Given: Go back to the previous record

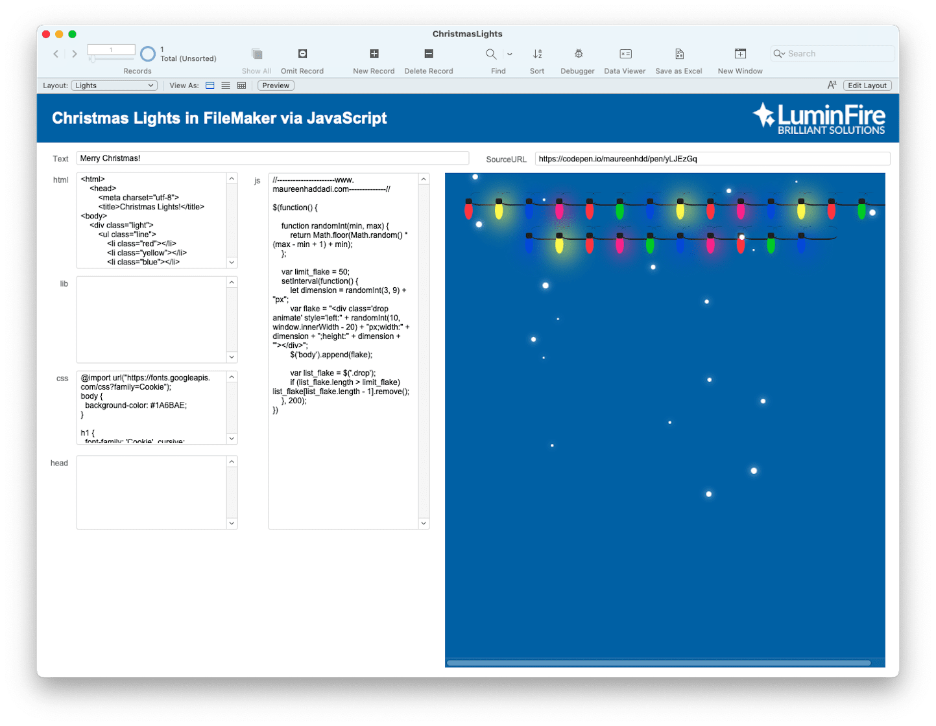Looking at the screenshot, I should (56, 54).
